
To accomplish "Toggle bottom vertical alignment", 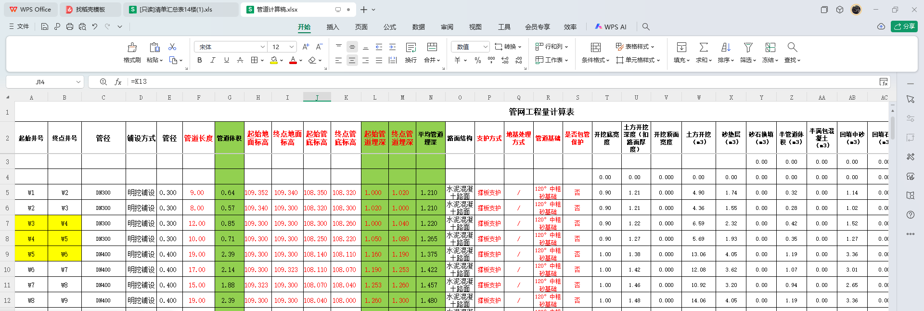I will tap(366, 47).
